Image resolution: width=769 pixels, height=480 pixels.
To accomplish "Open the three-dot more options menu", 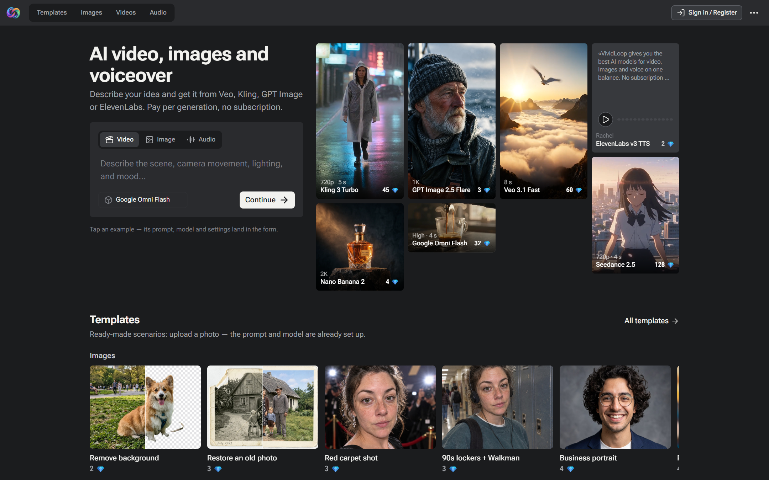I will point(754,13).
